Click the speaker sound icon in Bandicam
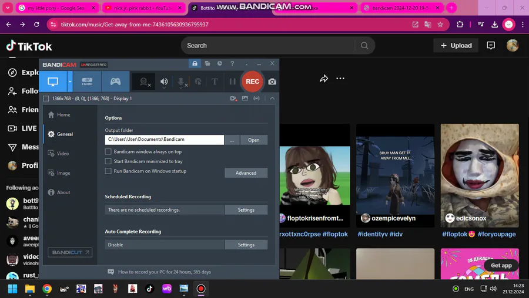 pyautogui.click(x=164, y=82)
